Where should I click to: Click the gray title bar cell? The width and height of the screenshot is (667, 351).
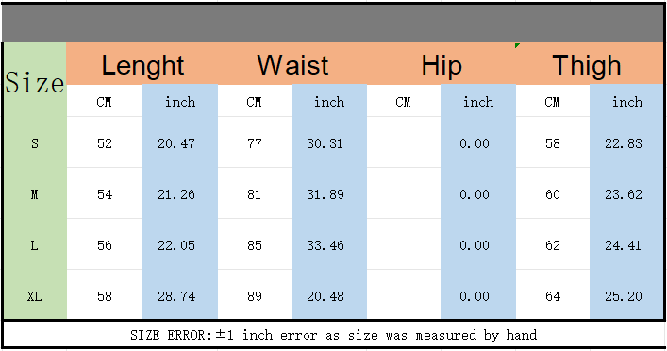(334, 23)
